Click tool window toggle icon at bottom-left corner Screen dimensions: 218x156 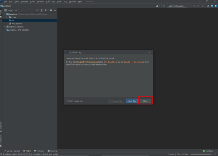(1, 154)
